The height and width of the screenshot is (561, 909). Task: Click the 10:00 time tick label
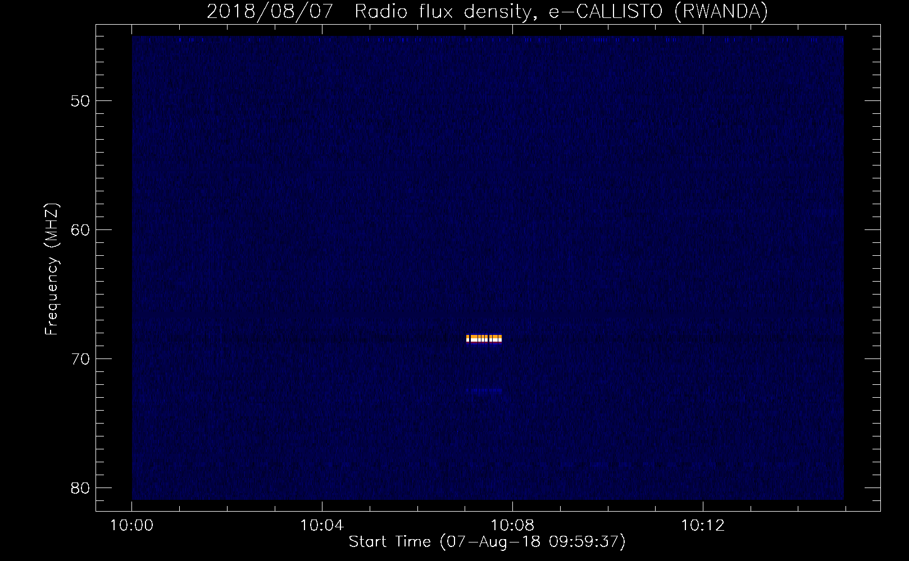(x=131, y=526)
